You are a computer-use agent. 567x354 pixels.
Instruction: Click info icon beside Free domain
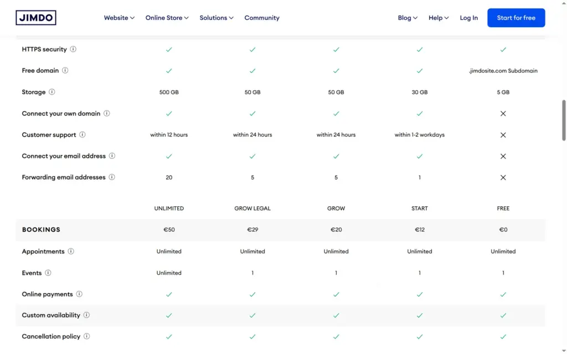point(65,70)
